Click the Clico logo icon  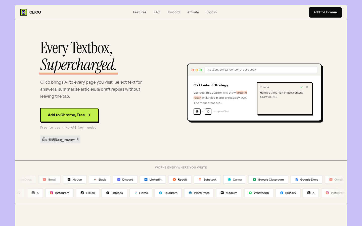click(24, 12)
